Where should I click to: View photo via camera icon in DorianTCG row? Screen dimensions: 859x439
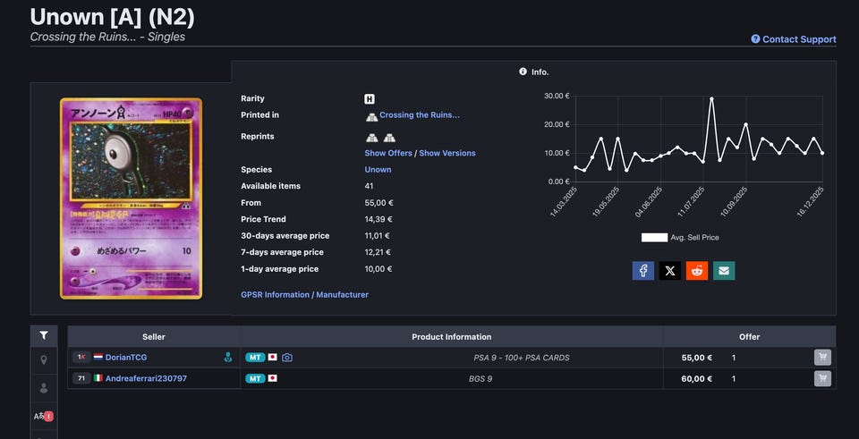pyautogui.click(x=287, y=358)
